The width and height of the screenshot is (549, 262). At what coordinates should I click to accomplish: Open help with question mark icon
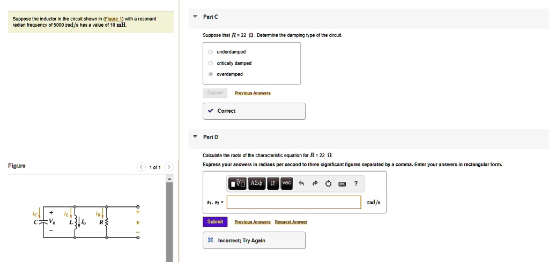pos(356,183)
